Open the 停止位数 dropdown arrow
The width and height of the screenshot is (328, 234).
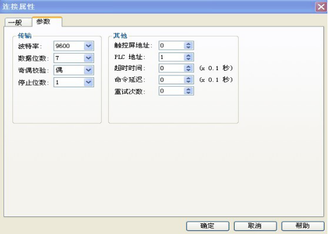89,82
